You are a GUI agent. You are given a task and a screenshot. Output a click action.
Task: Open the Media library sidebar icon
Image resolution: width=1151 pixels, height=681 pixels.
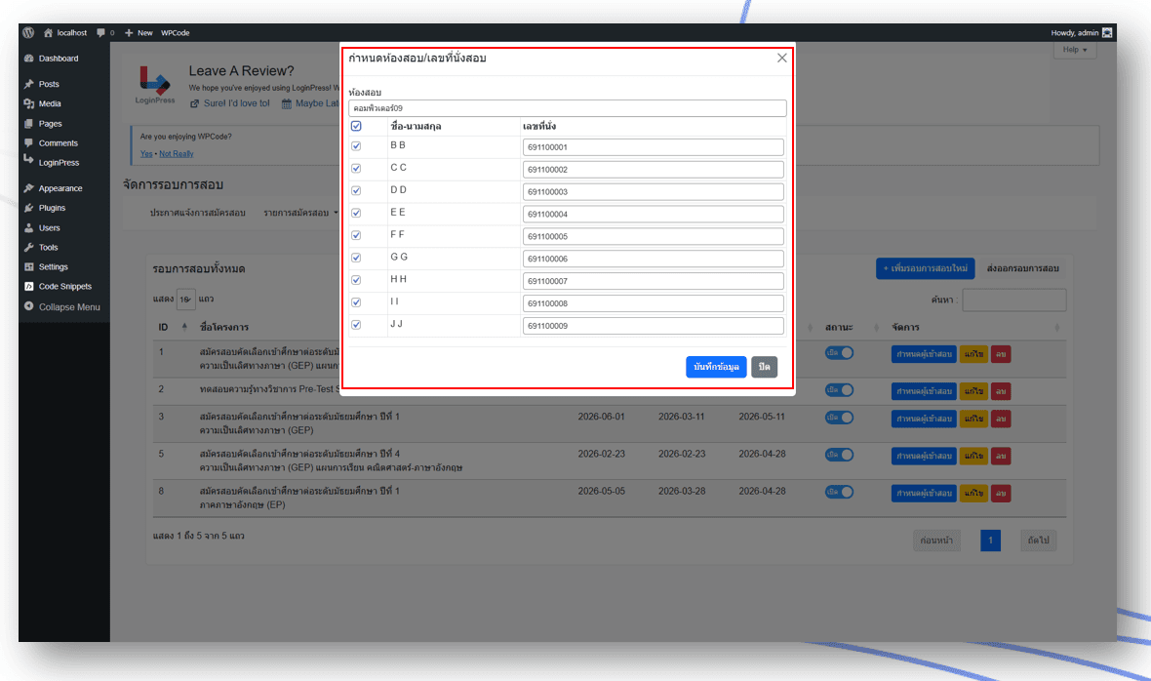[x=28, y=103]
